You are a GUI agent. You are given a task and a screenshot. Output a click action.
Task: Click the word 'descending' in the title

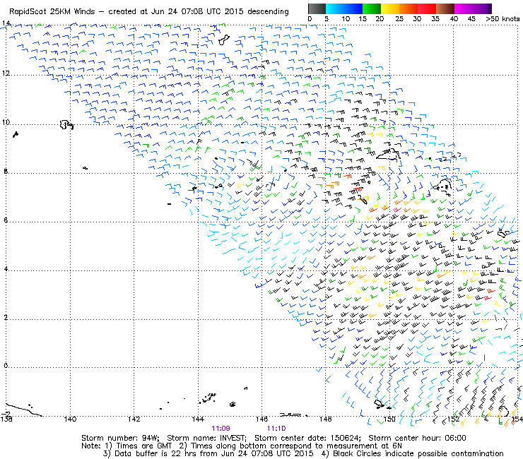click(x=268, y=11)
